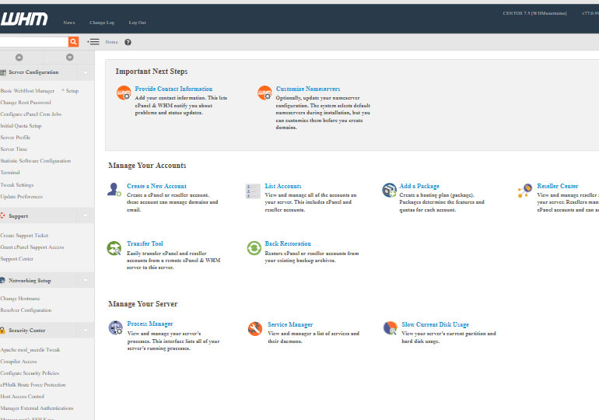The height and width of the screenshot is (420, 599).
Task: Open Configure cPanel Cron Jobs item
Action: (30, 114)
